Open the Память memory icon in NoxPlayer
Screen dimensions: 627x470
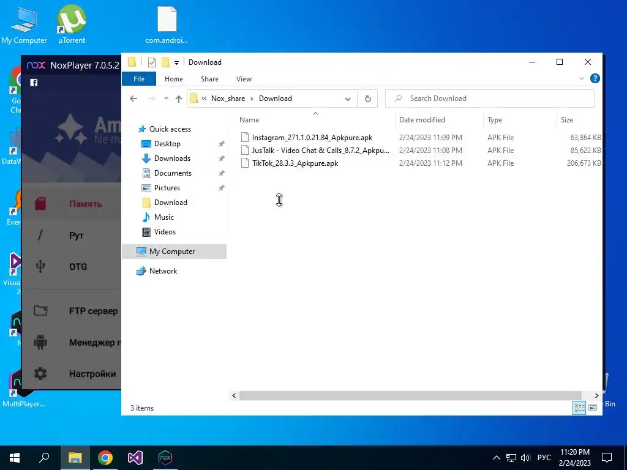(40, 204)
